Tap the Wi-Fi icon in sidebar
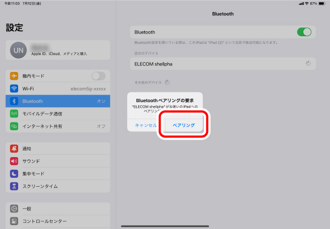This screenshot has width=330, height=229. [x=14, y=88]
